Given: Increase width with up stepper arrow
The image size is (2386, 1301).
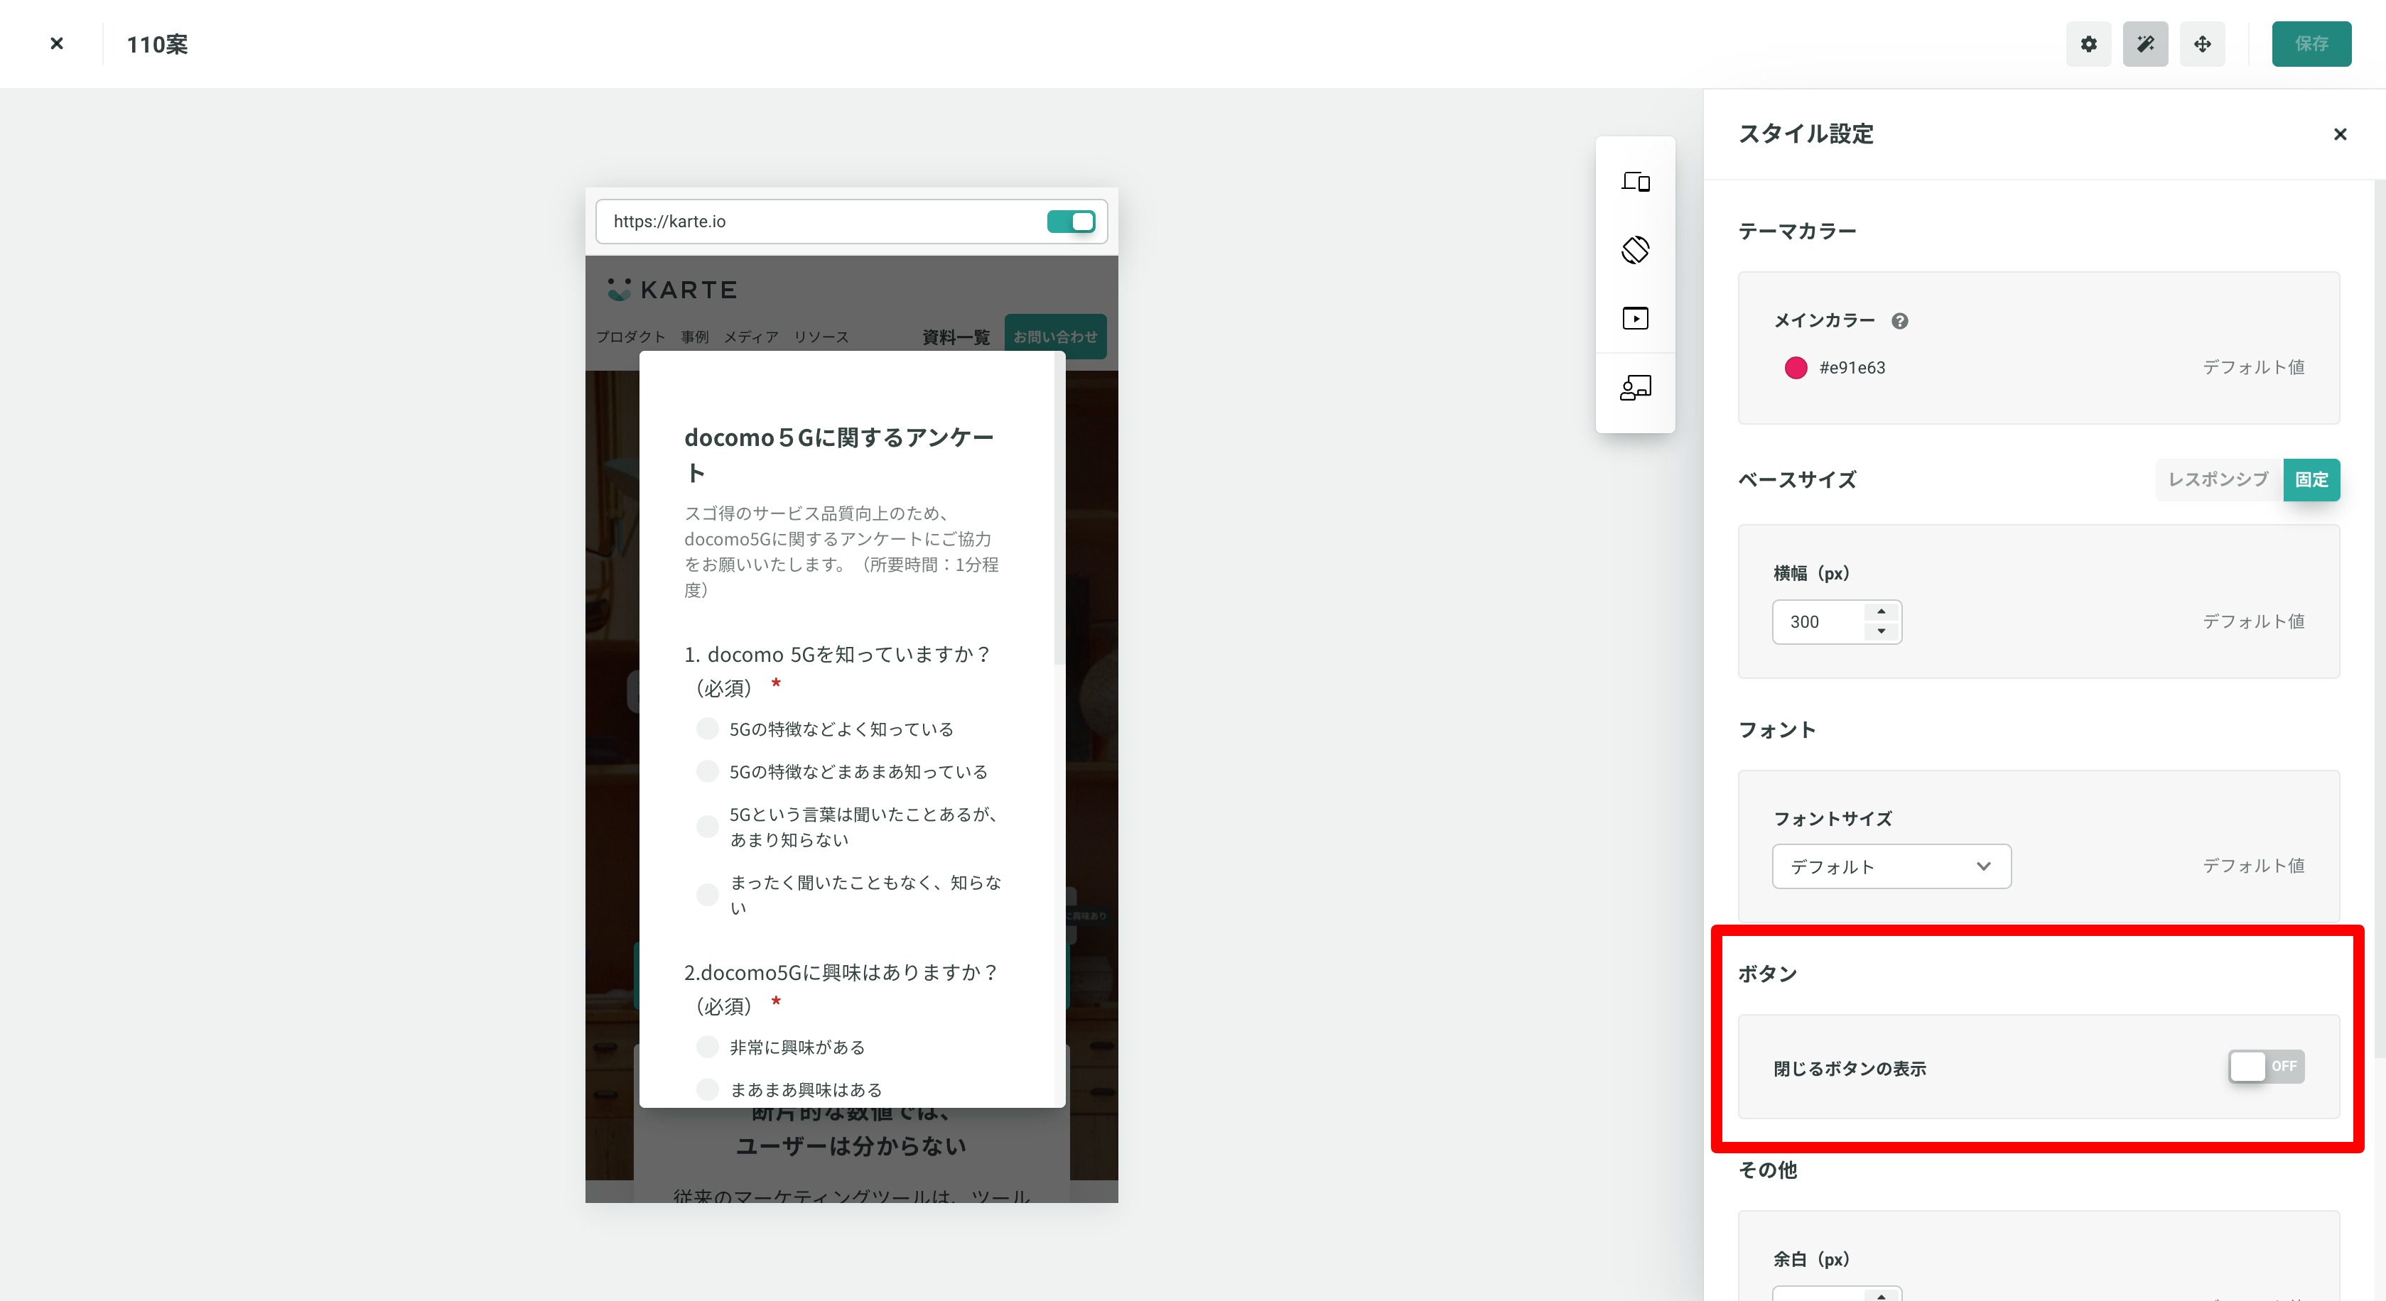Looking at the screenshot, I should (x=1882, y=612).
